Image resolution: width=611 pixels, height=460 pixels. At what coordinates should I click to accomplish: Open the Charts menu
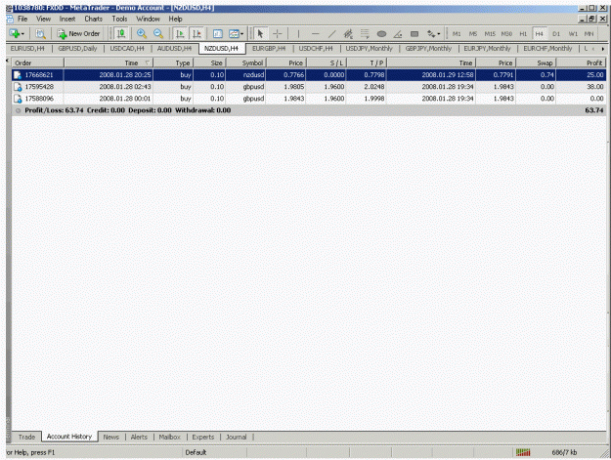[x=93, y=19]
